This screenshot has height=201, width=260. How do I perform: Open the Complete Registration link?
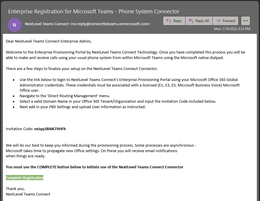coord(25,178)
